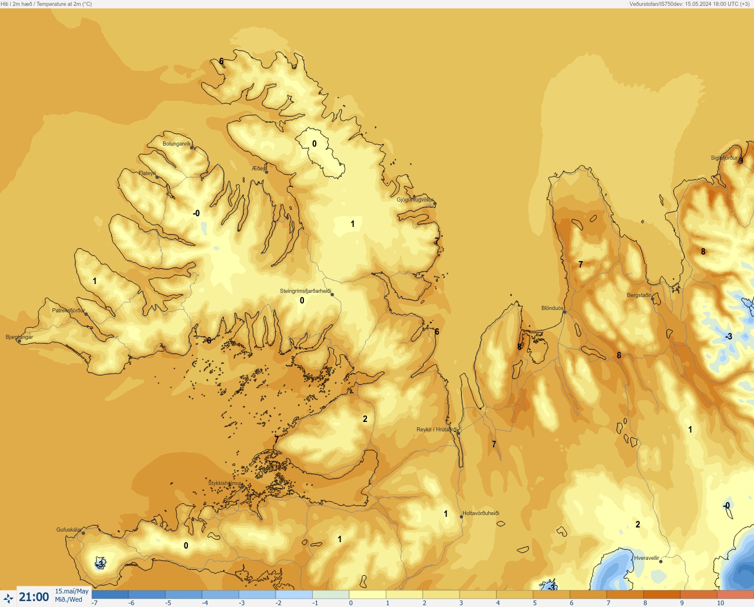This screenshot has width=754, height=607.
Task: Select the legend swatch between 9 and 10
Action: pyautogui.click(x=699, y=595)
